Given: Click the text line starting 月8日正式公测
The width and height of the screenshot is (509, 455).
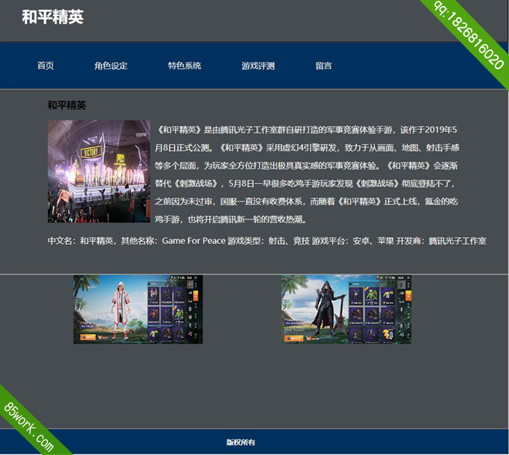Looking at the screenshot, I should 307,148.
